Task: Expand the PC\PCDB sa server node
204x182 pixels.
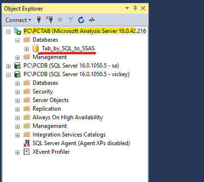Action: tap(8, 66)
